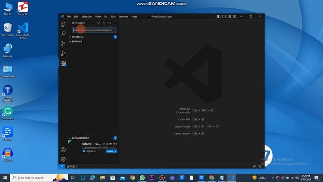Collapse the POPULAR section

click(70, 41)
